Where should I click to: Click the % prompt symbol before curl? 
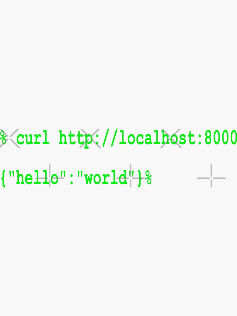click(x=3, y=138)
